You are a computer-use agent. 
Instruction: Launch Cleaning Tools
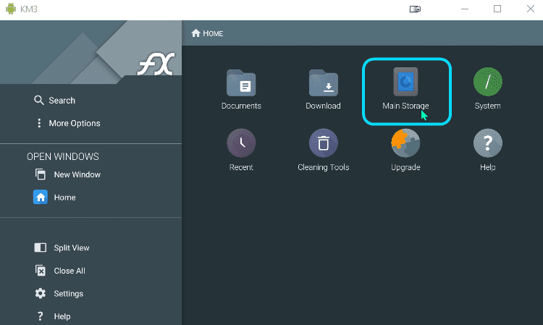(323, 151)
